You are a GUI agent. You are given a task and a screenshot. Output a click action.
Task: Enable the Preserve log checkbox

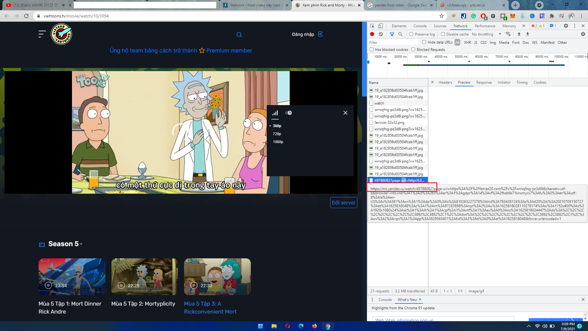point(411,34)
